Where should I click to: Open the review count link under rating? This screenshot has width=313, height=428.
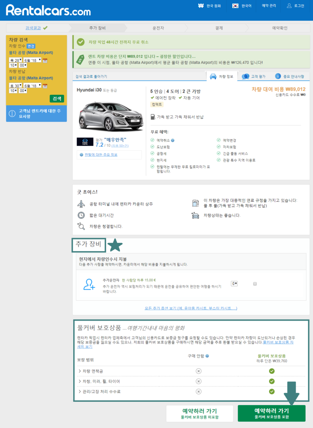pos(120,146)
